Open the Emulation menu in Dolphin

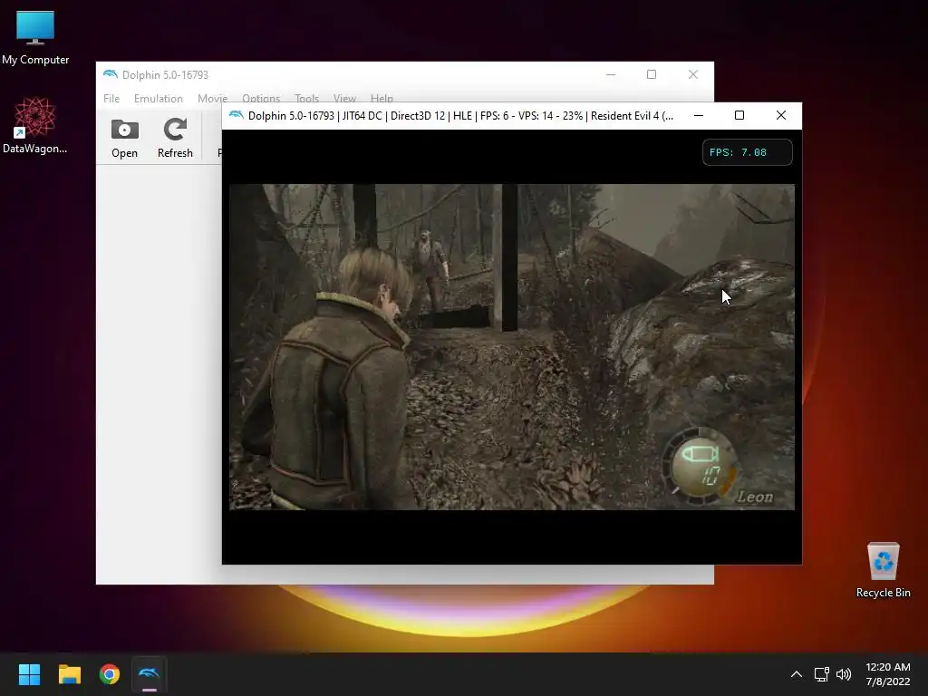(x=158, y=98)
